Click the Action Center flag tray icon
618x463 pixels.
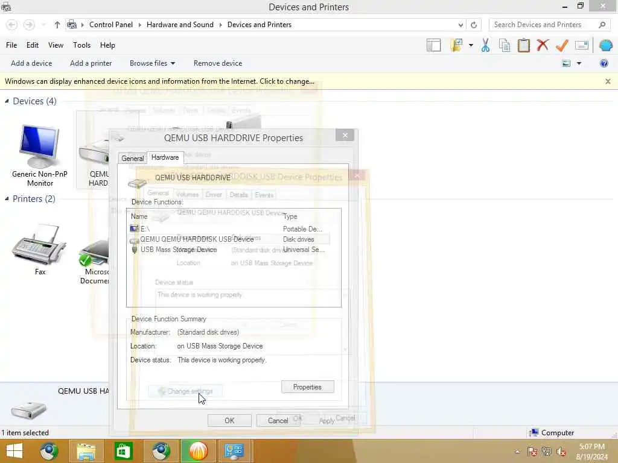(532, 452)
